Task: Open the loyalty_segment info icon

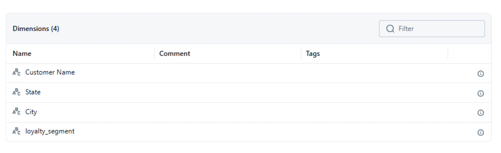Action: pyautogui.click(x=480, y=133)
